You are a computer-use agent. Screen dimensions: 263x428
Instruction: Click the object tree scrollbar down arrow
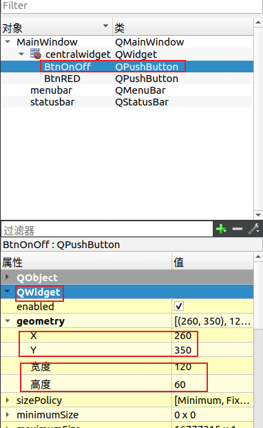258,215
